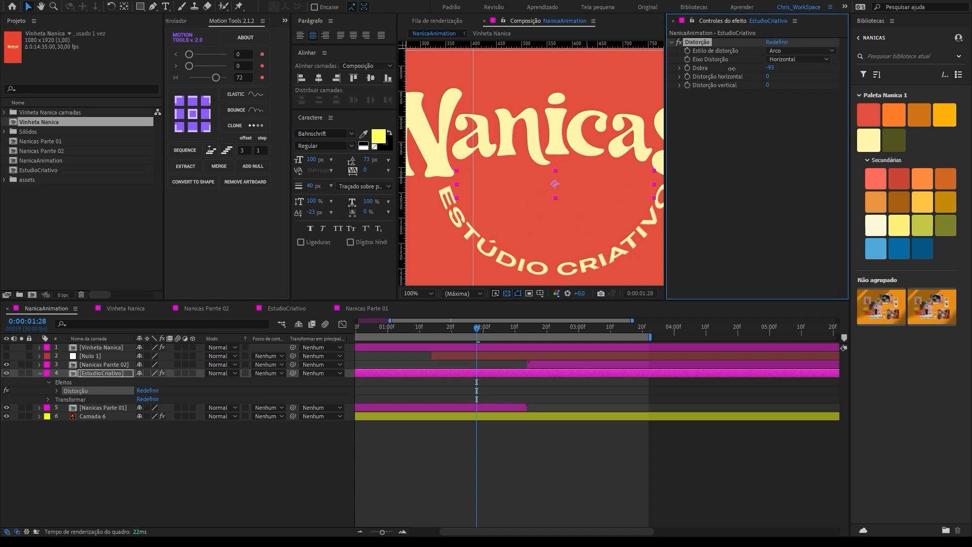
Task: Hide the Camada 6 layer eye
Action: click(7, 416)
